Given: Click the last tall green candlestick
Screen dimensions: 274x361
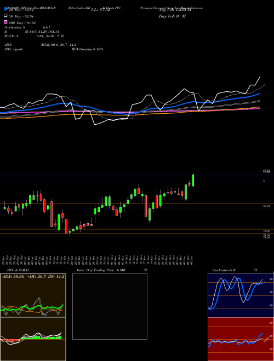Looking at the screenshot, I should pos(193,180).
